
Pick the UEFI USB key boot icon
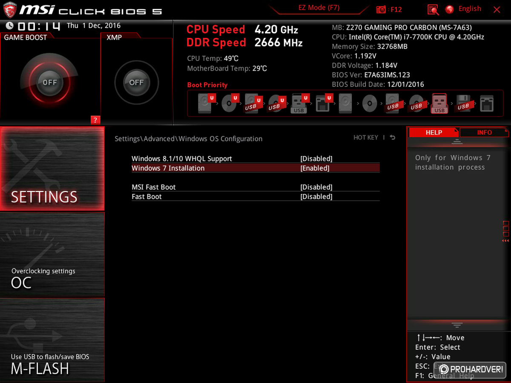pyautogui.click(x=300, y=103)
